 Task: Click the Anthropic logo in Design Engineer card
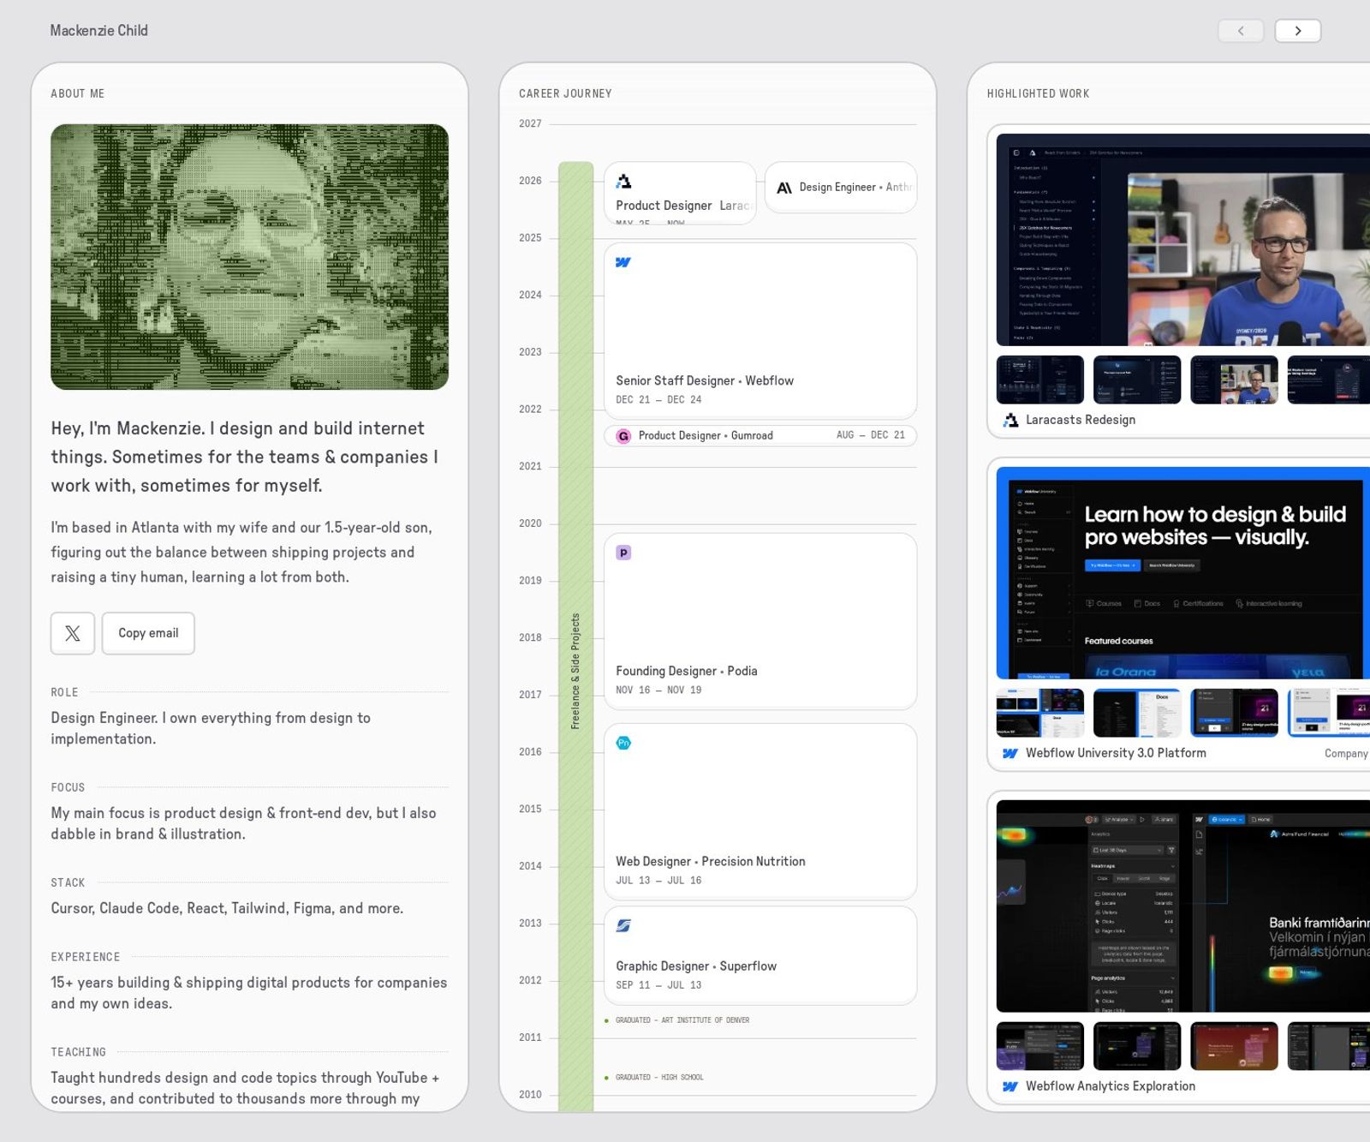(x=784, y=188)
